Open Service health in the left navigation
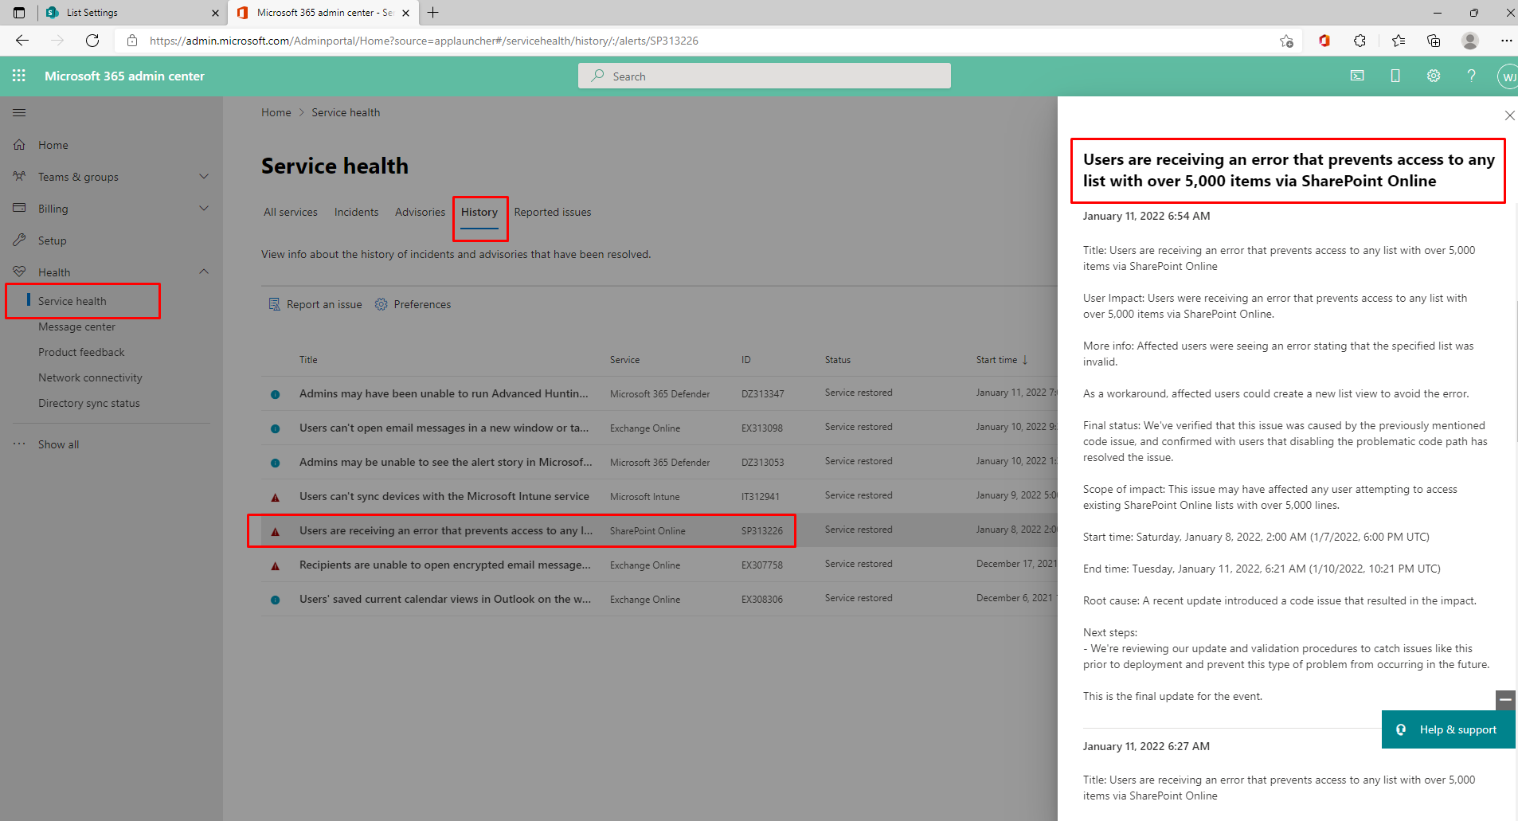This screenshot has height=821, width=1518. [x=72, y=301]
